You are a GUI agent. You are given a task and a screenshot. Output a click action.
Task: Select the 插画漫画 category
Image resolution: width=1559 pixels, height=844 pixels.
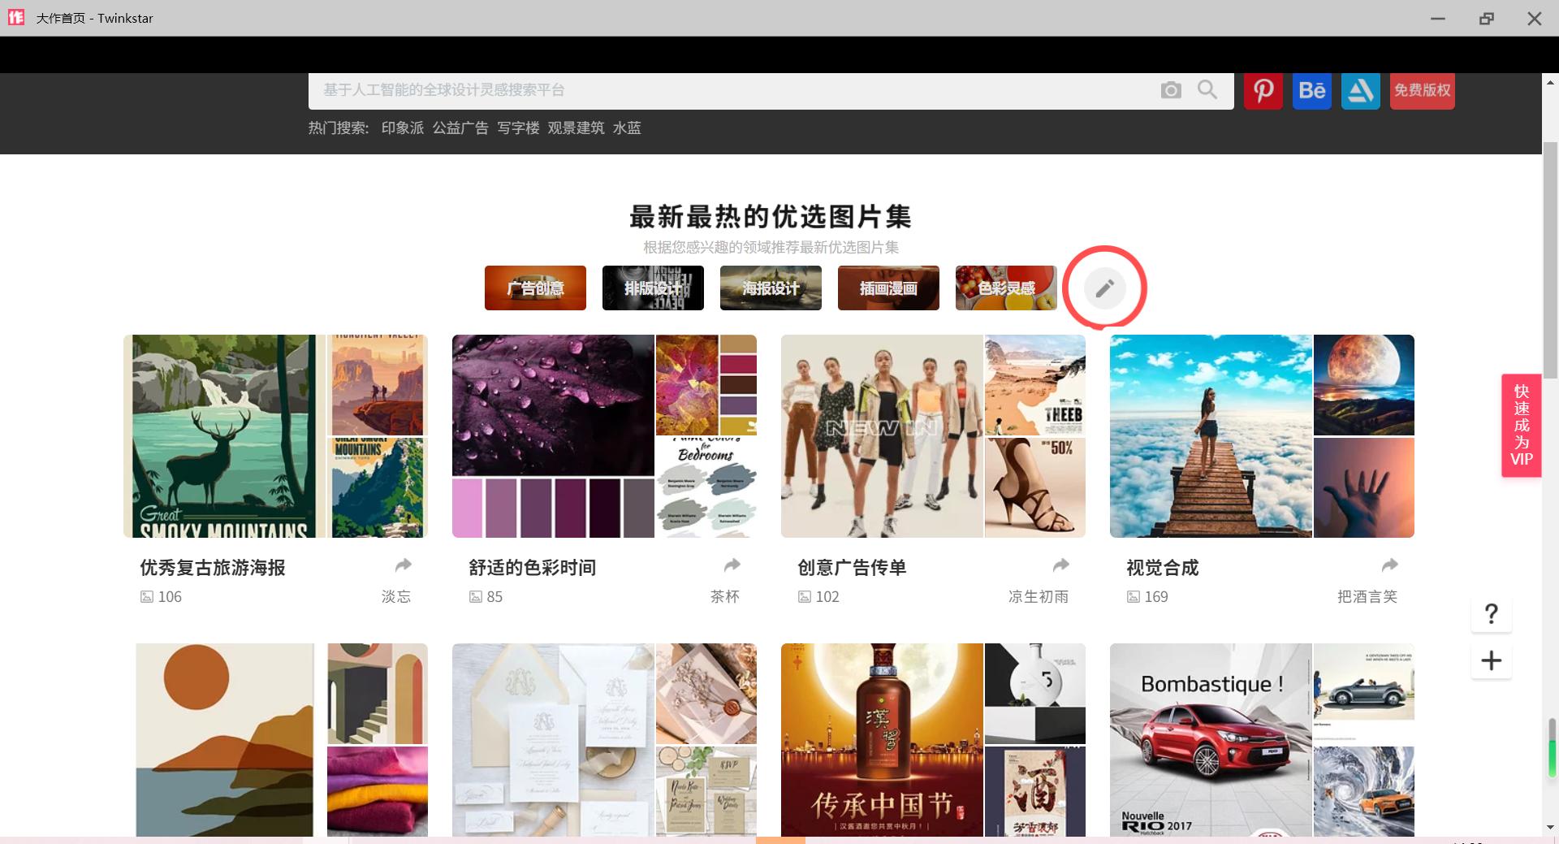pyautogui.click(x=888, y=288)
